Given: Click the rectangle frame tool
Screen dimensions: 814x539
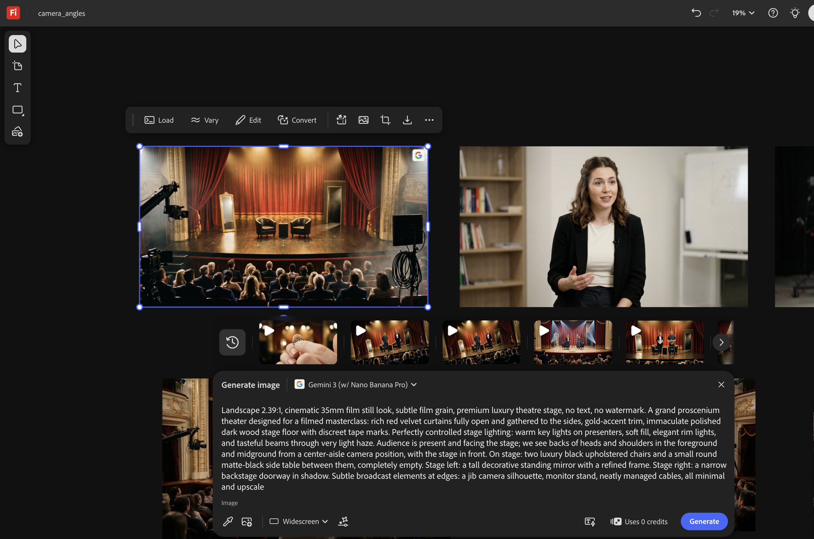Looking at the screenshot, I should 18,110.
